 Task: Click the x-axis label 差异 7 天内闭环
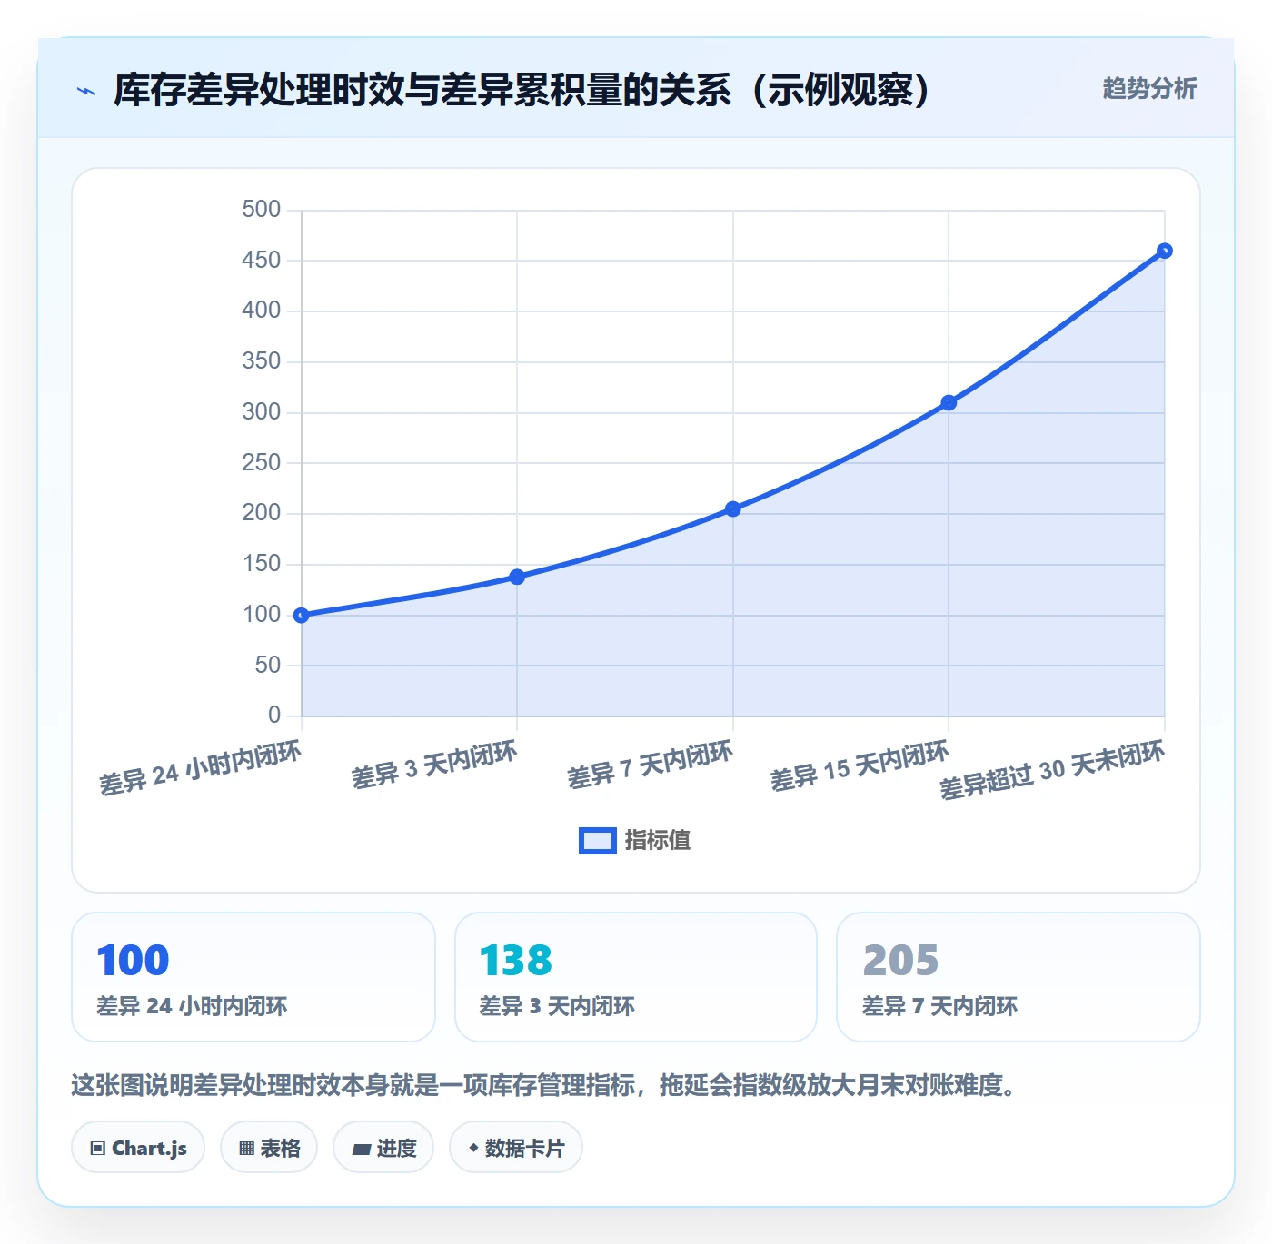pyautogui.click(x=650, y=765)
